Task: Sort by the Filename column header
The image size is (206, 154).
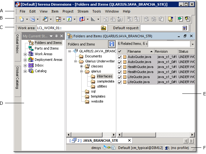Action: 138,51
